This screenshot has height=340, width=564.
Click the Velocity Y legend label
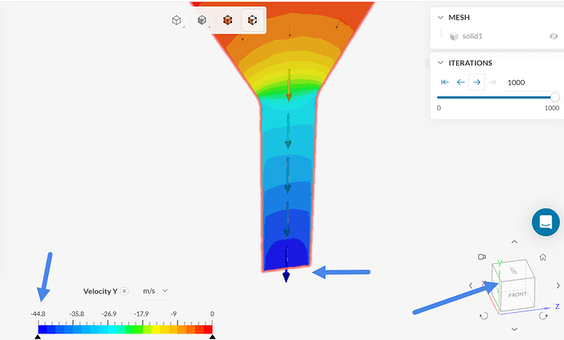[x=101, y=291]
